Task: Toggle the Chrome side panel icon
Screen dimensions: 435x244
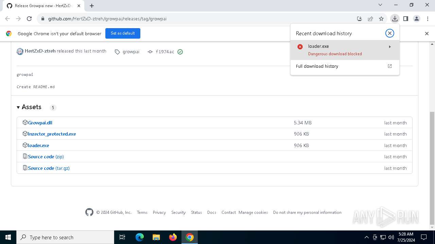Action: [406, 19]
